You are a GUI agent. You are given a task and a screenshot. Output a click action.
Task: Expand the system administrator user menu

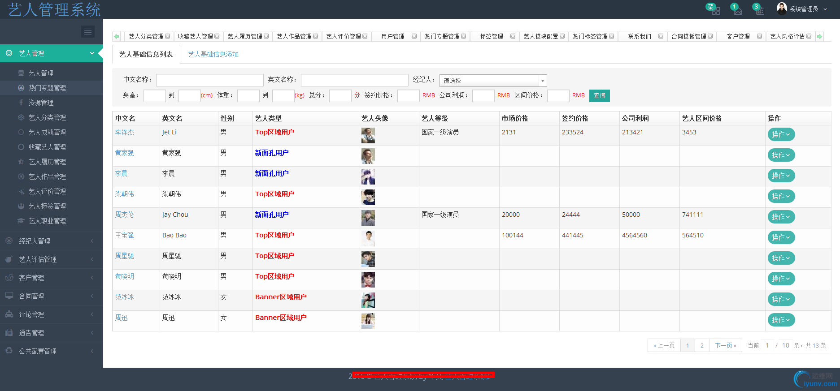(825, 9)
